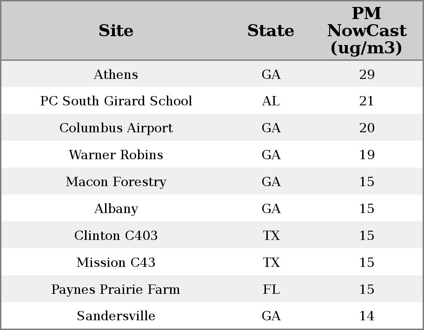
Task: Select the Mission C43 cell
Action: click(x=116, y=263)
